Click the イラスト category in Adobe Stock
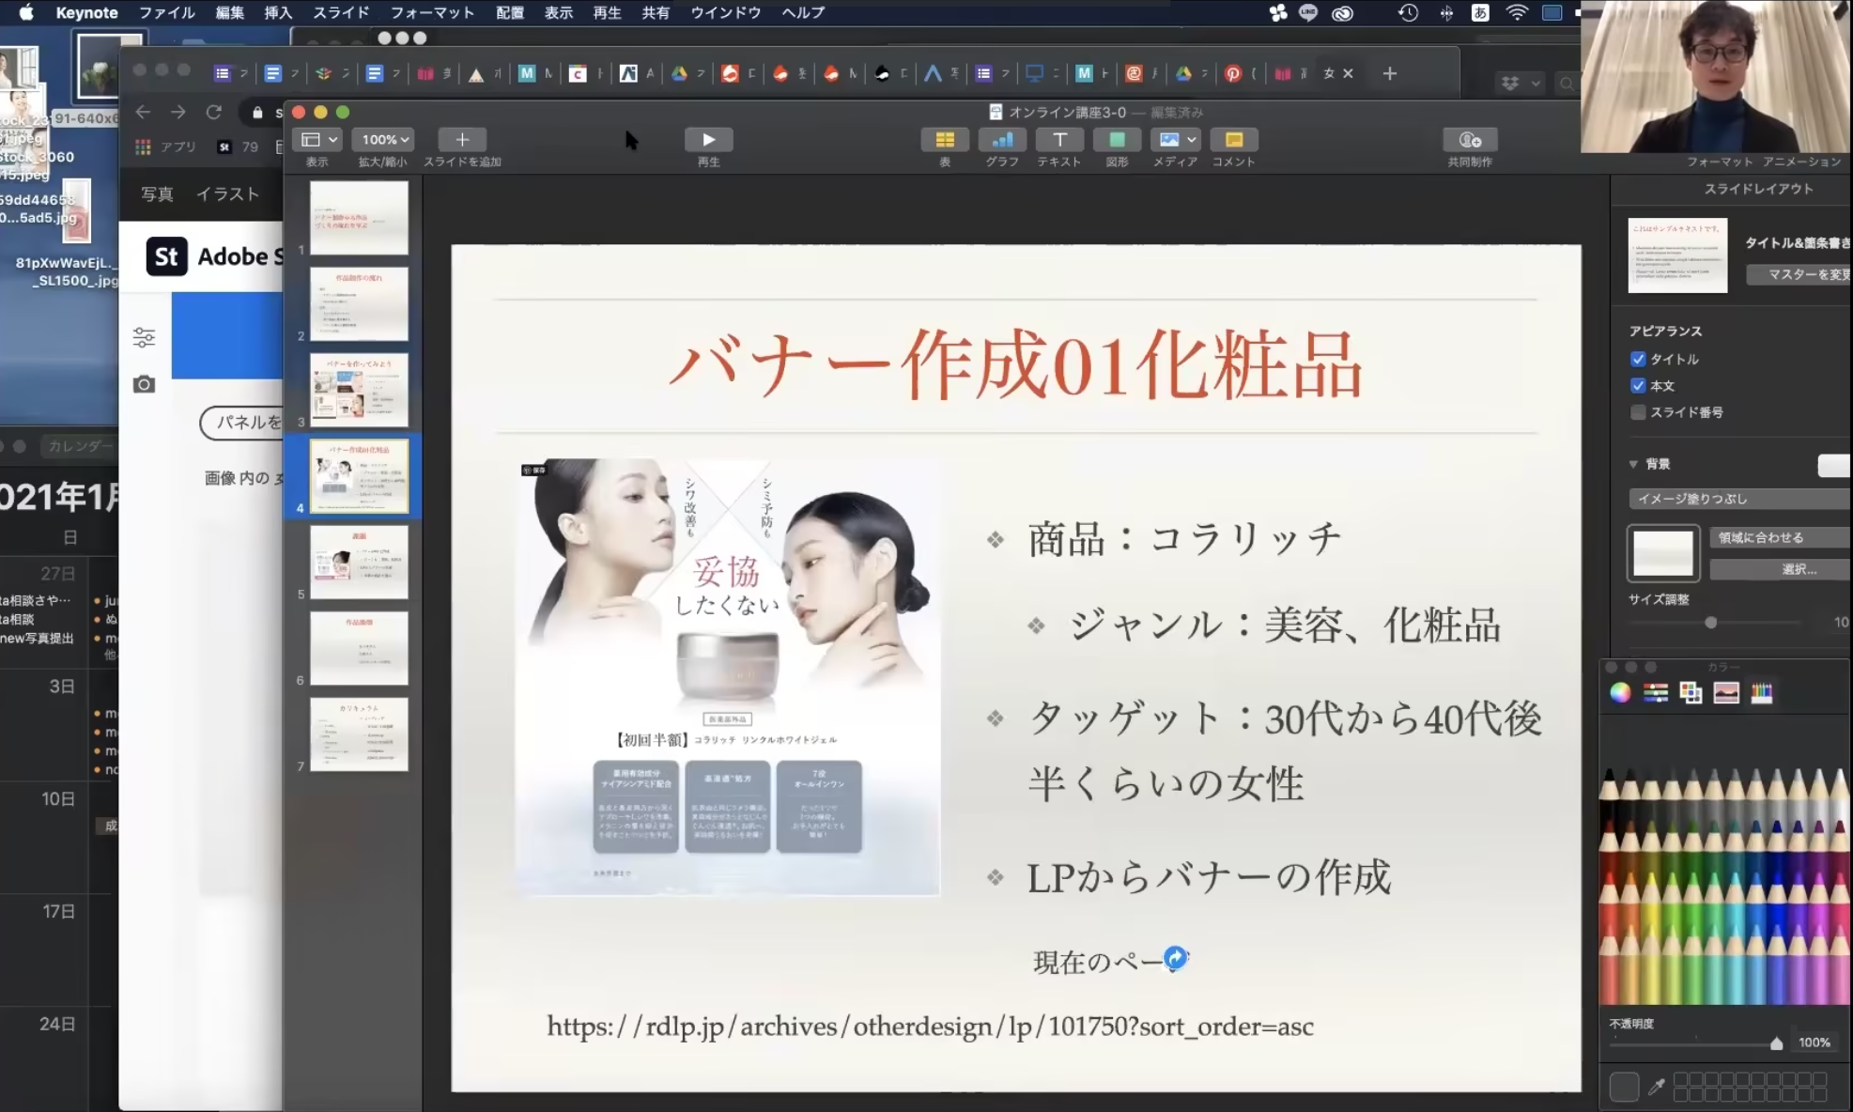The width and height of the screenshot is (1853, 1112). (x=227, y=194)
